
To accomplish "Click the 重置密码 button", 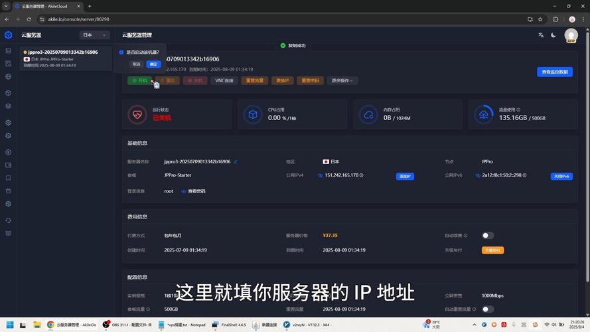I will (311, 80).
